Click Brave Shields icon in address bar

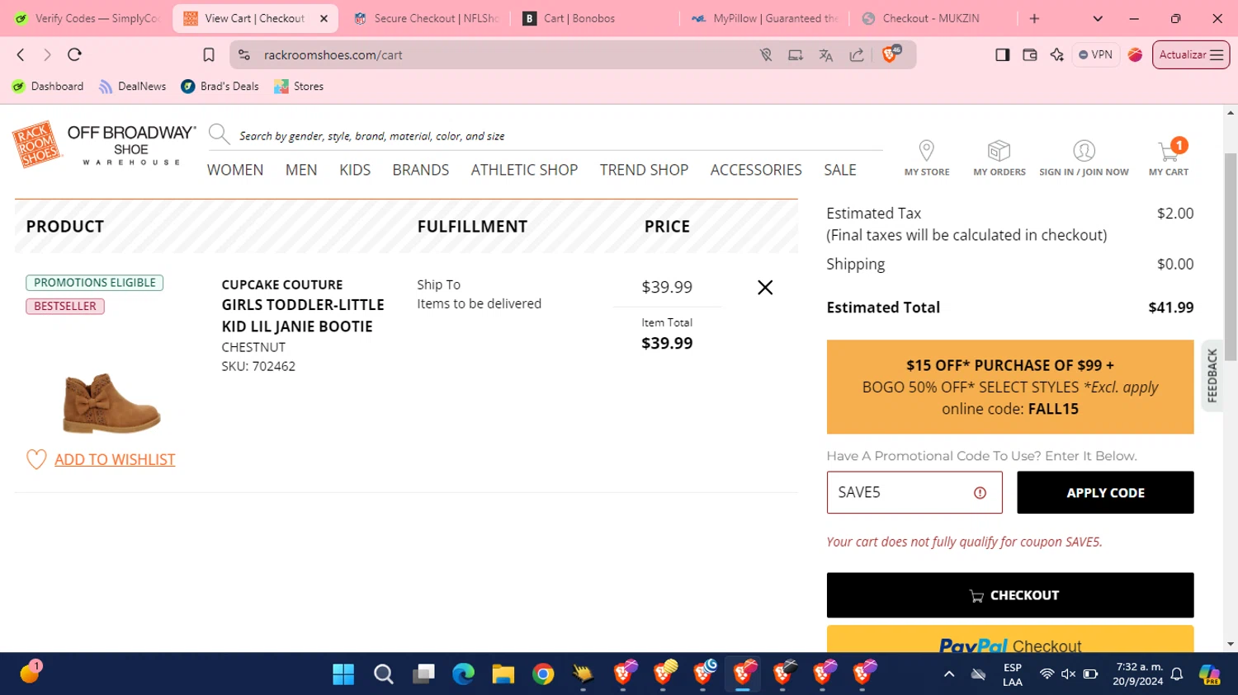pos(891,54)
